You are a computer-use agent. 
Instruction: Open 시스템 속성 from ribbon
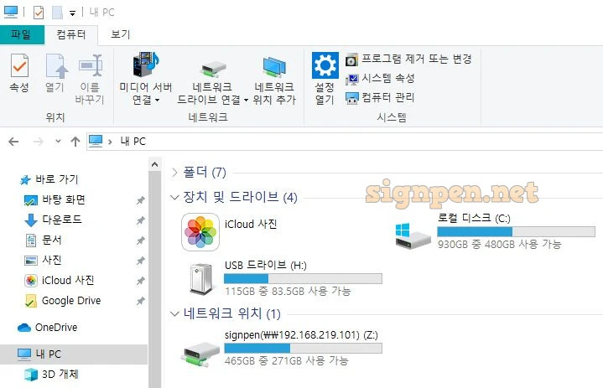pyautogui.click(x=380, y=79)
